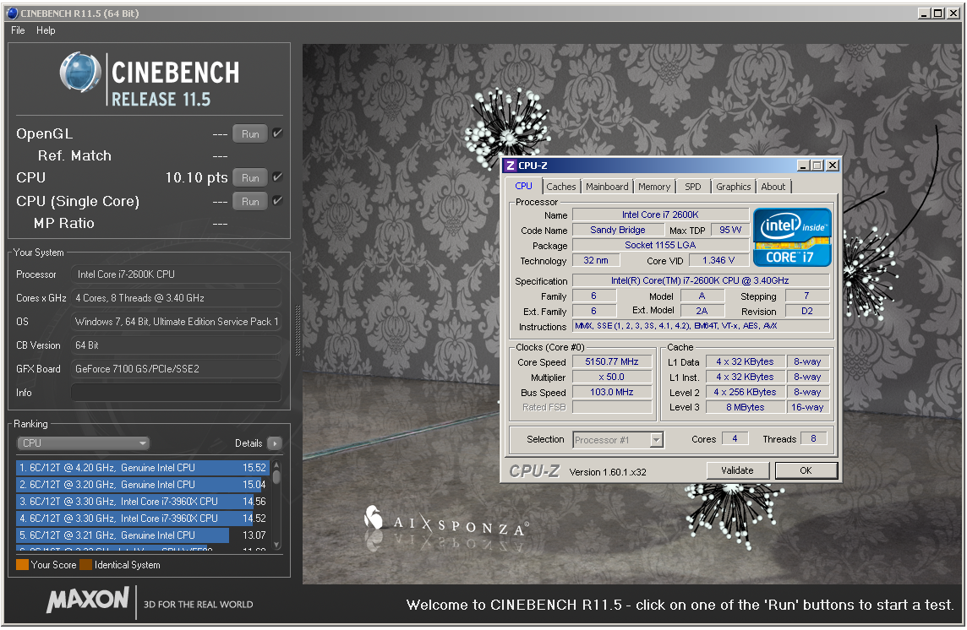Click the GeForce 7100 GS/PCIe/SSE2 field
The image size is (967, 630).
coord(177,369)
